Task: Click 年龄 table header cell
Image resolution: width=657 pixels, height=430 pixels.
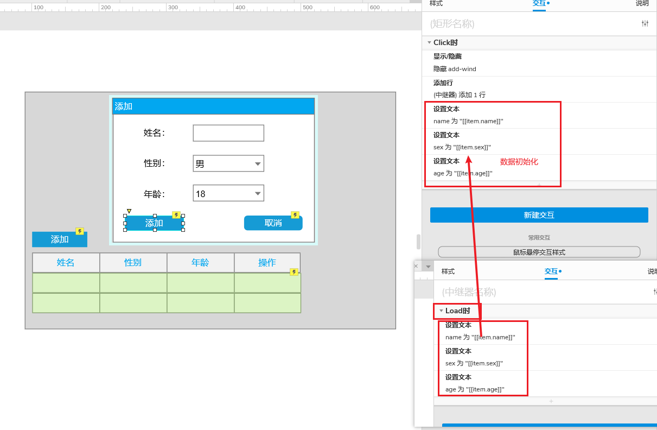Action: coord(200,263)
